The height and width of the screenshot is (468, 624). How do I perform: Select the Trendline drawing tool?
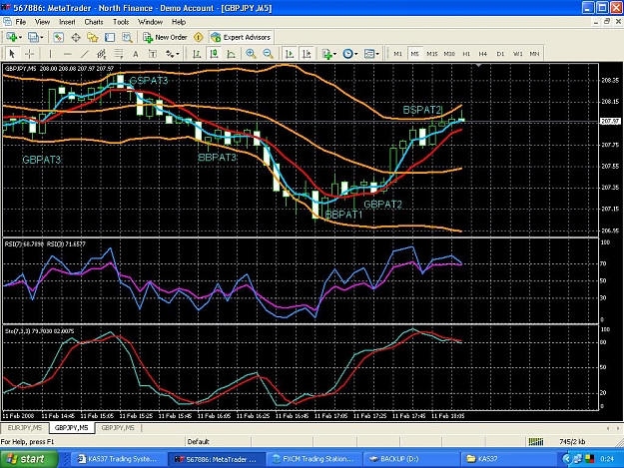tap(85, 54)
